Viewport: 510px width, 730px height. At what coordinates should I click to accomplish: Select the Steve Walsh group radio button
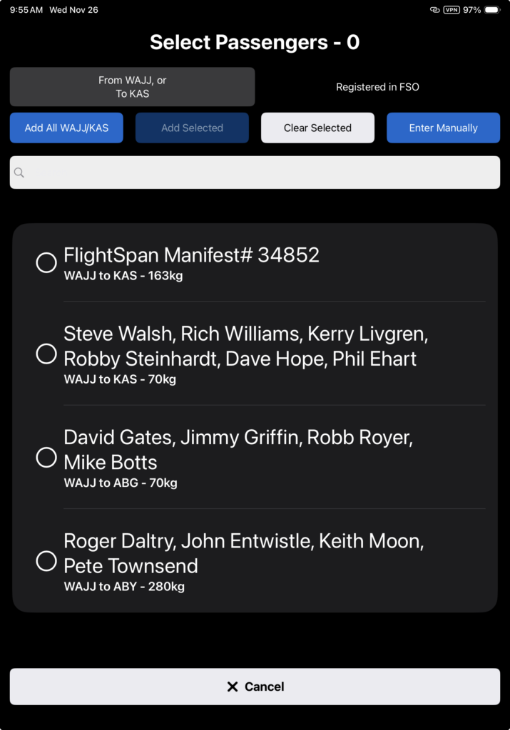pos(46,354)
